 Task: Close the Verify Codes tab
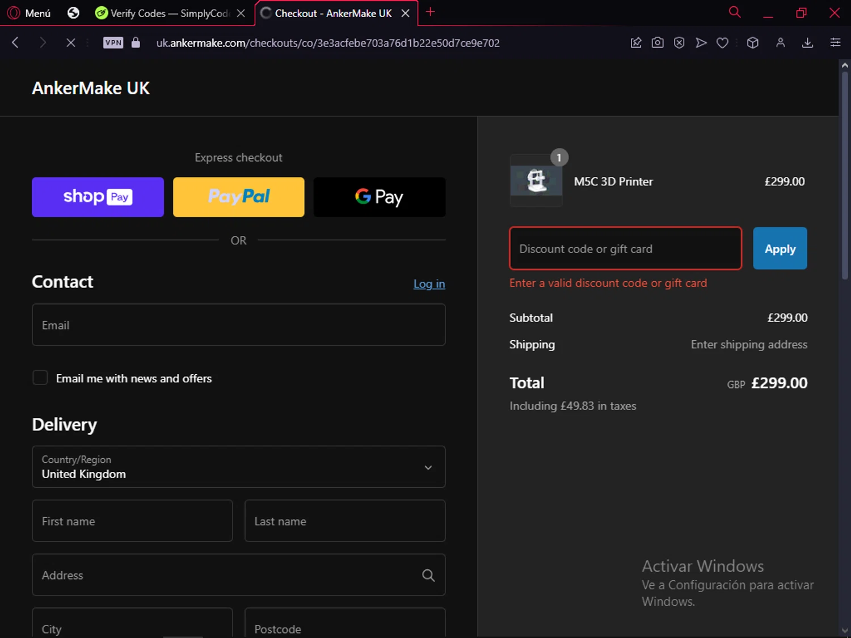241,13
